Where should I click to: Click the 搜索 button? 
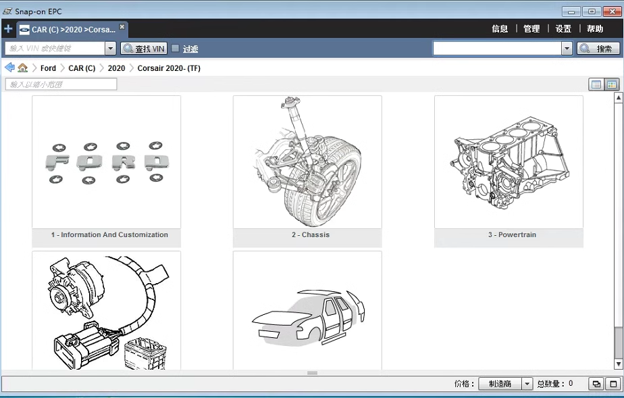[598, 49]
